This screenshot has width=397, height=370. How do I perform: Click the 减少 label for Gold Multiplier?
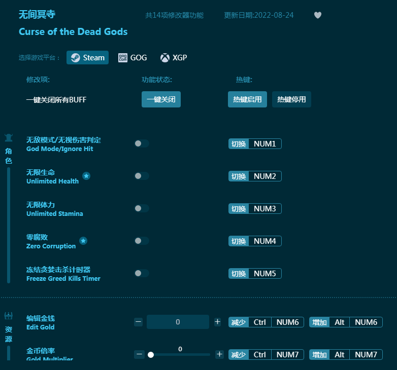tap(239, 355)
